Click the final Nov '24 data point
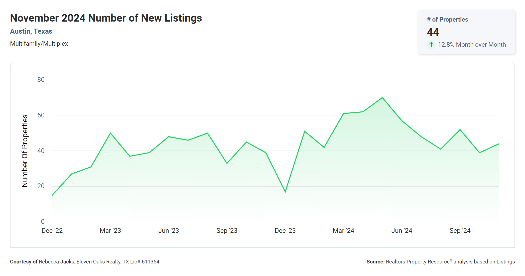Viewport: 525px width, 276px height. (x=499, y=144)
